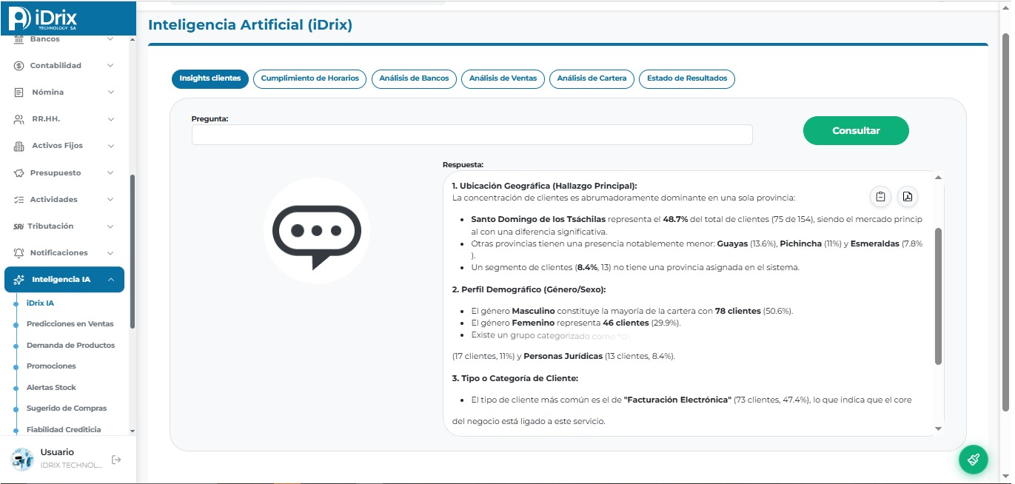
Task: Expand the RR.HH. menu chevron
Action: (110, 119)
